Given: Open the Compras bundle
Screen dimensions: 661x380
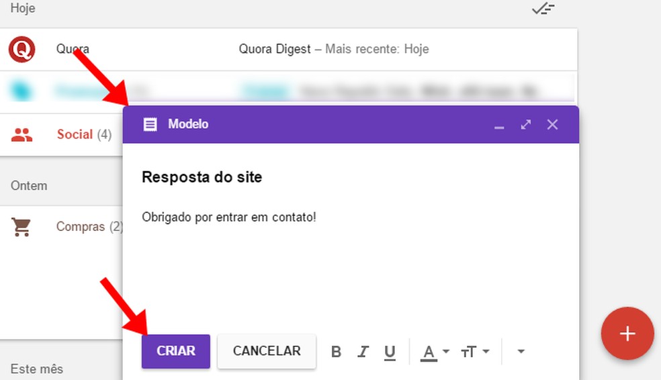Looking at the screenshot, I should [x=81, y=227].
